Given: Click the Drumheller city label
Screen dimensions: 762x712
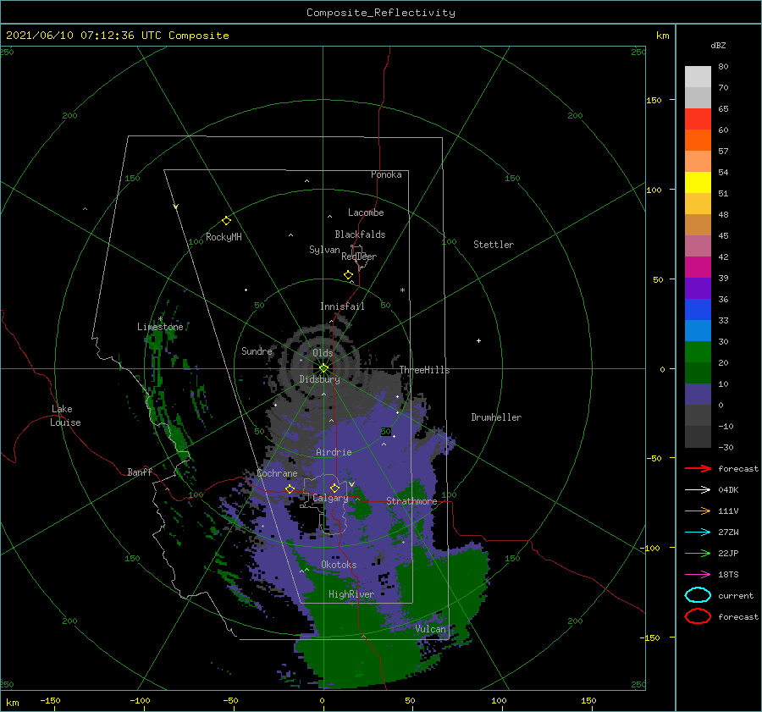Looking at the screenshot, I should pyautogui.click(x=496, y=417).
